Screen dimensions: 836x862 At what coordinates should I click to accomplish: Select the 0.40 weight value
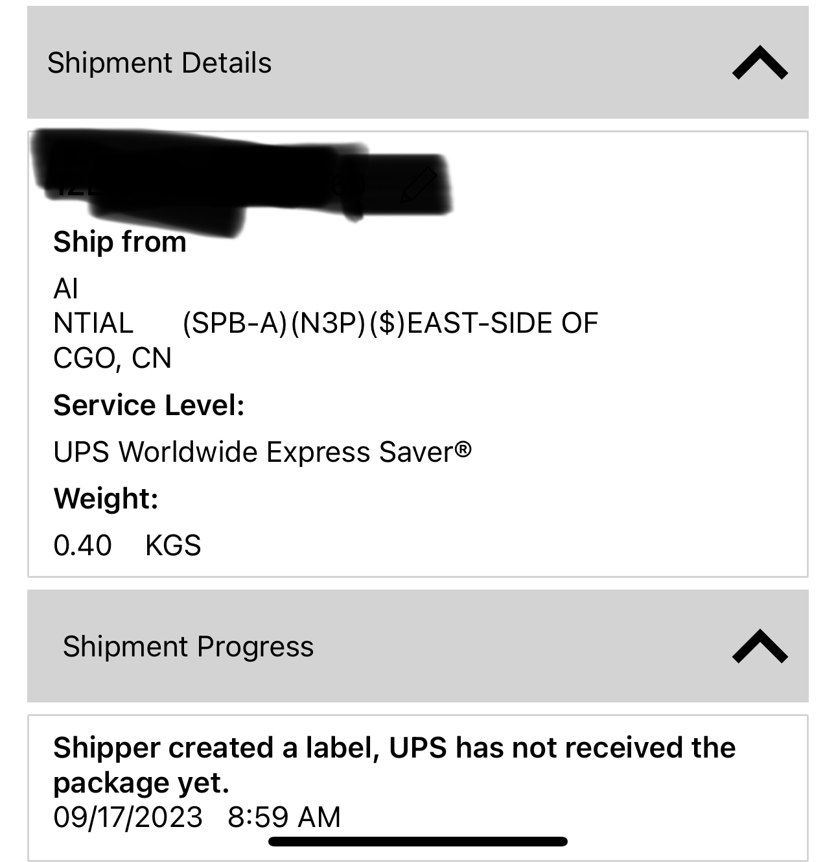click(82, 545)
